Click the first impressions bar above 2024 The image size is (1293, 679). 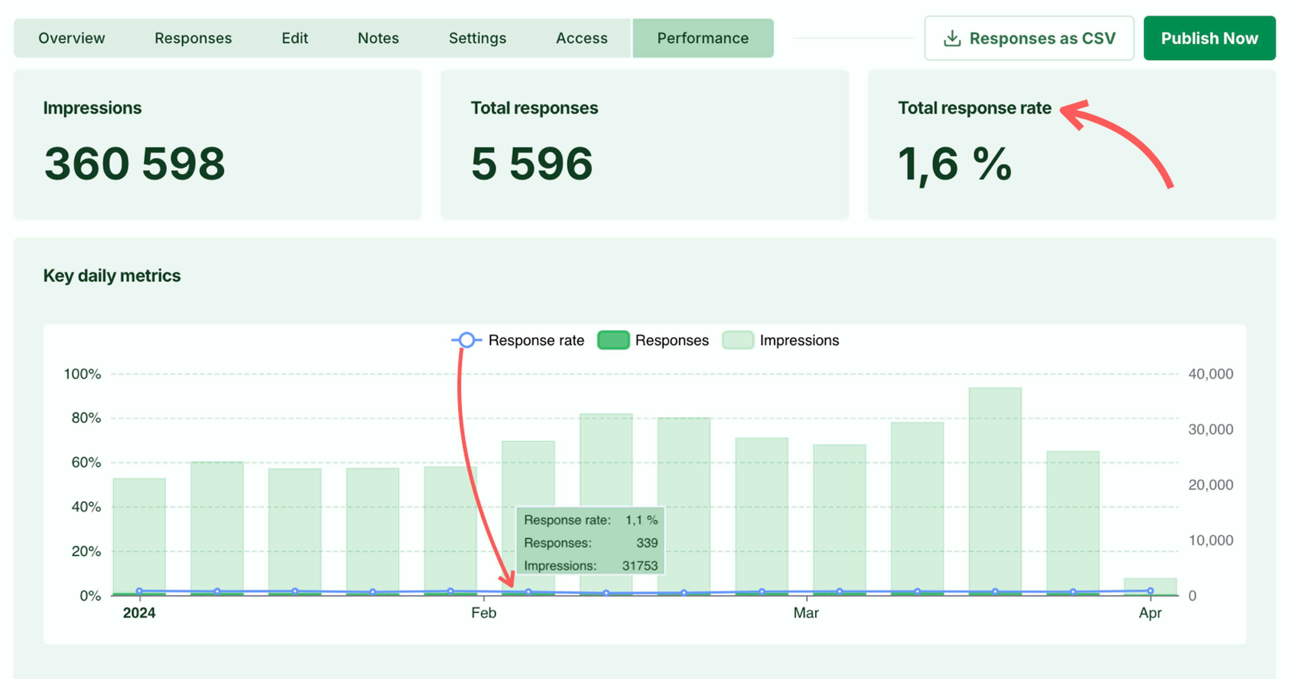click(139, 537)
